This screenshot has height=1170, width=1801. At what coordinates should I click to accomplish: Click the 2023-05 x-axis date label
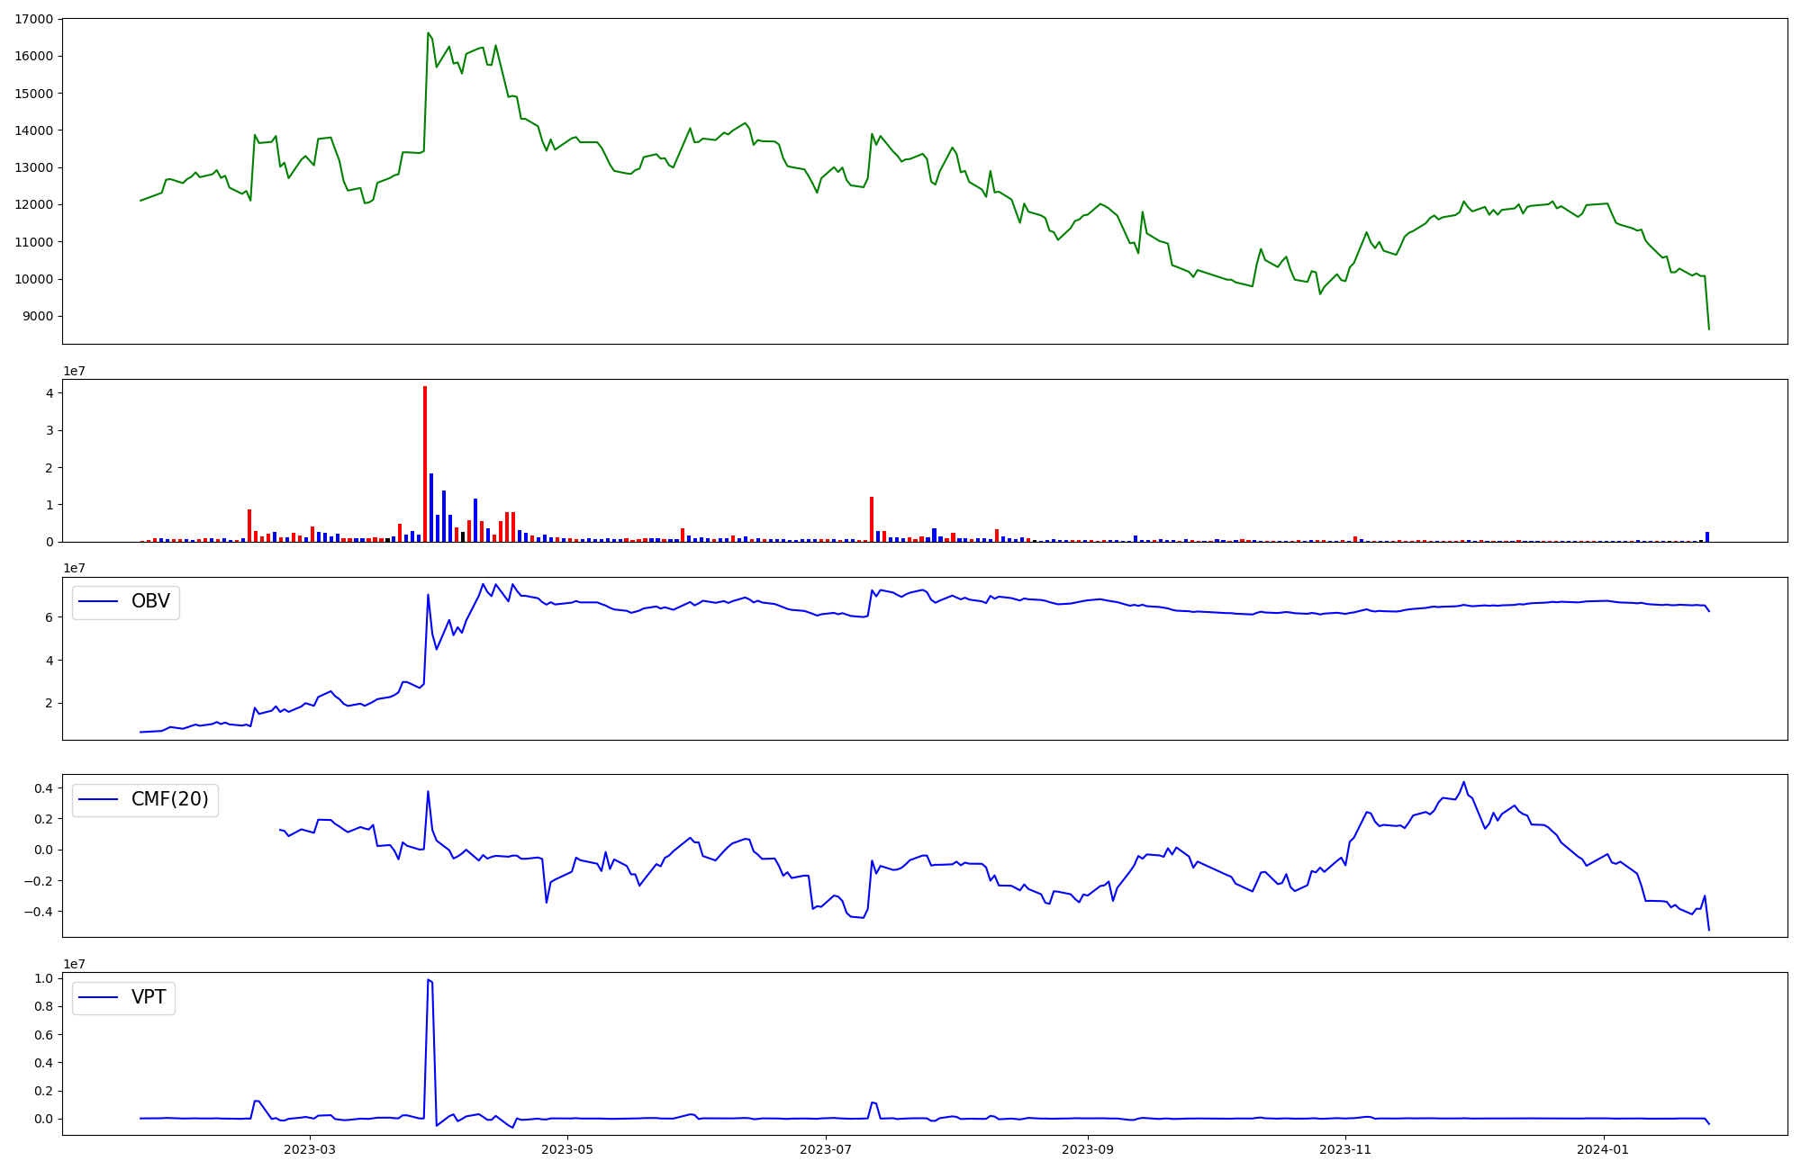pyautogui.click(x=568, y=1149)
